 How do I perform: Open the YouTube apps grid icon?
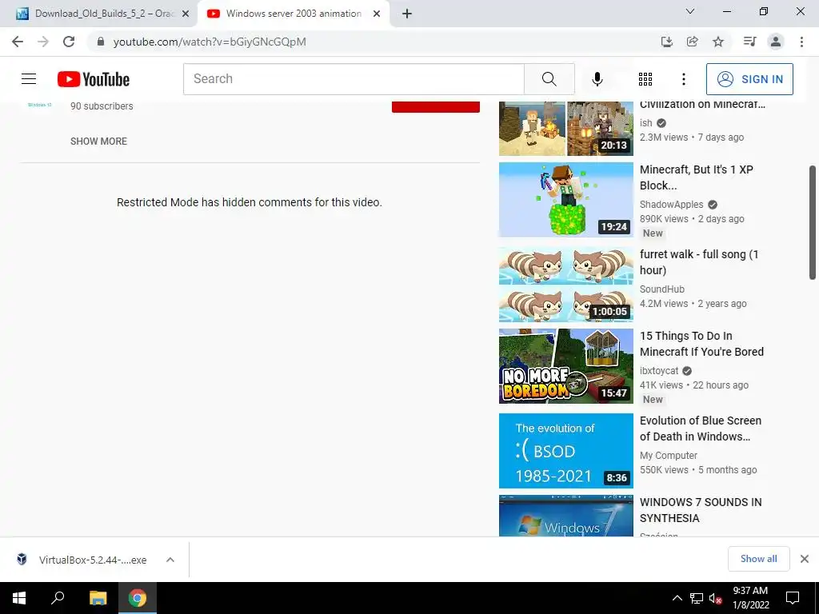(x=645, y=79)
